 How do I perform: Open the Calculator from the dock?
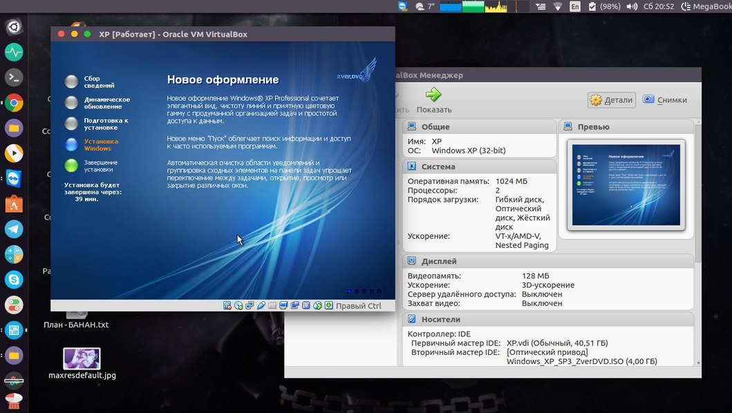tap(14, 254)
